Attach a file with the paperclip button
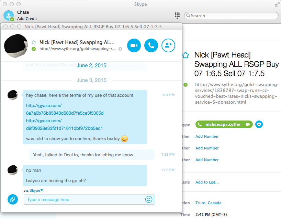Image resolution: width=281 pixels, height=219 pixels. pos(13,199)
